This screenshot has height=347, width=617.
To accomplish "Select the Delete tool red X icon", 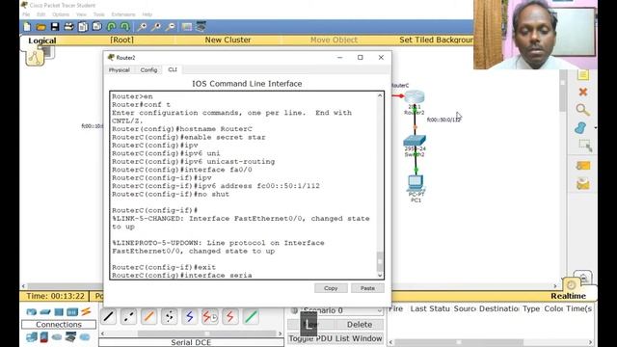I will (x=583, y=93).
